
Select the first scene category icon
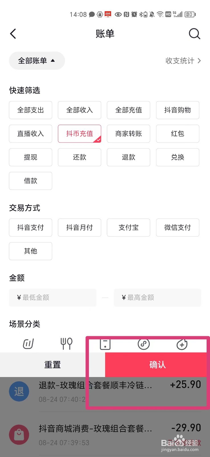pos(28,344)
